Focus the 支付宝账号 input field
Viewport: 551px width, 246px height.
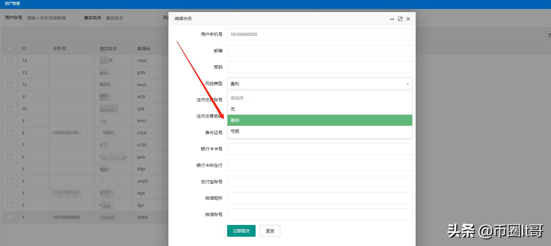point(320,182)
